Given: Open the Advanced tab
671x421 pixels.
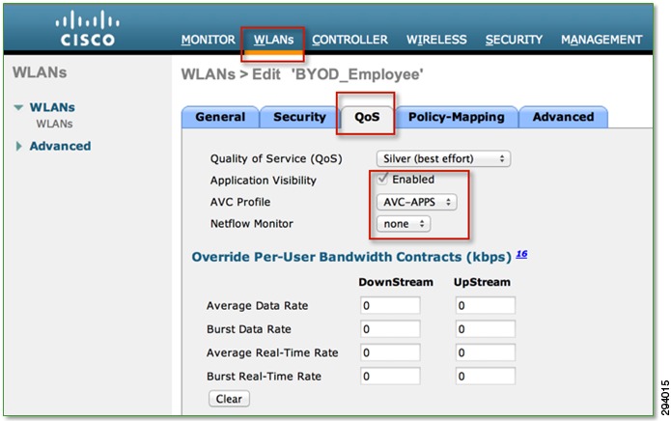Looking at the screenshot, I should 563,117.
